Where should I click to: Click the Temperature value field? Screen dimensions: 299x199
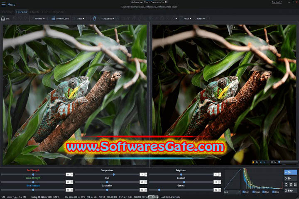142,175
